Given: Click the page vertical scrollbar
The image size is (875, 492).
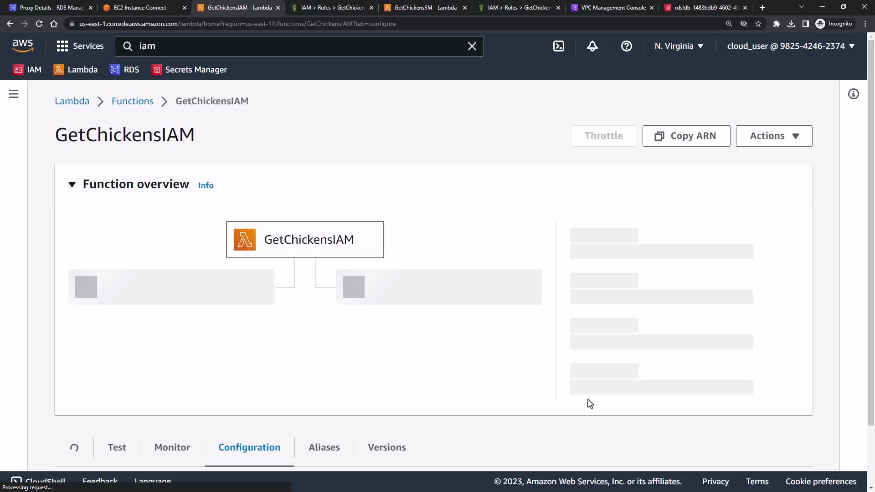Looking at the screenshot, I should [x=871, y=228].
